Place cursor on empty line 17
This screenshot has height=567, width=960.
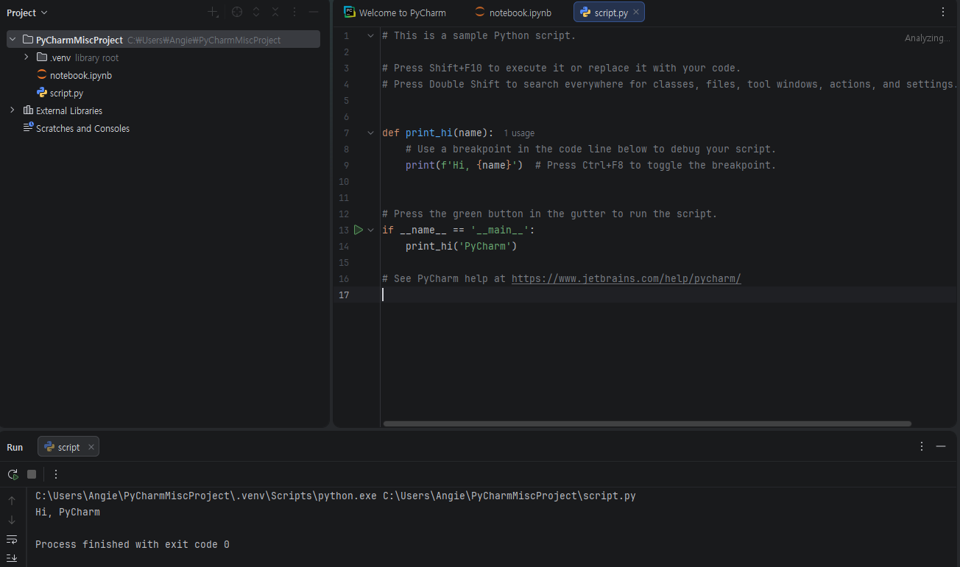(668, 295)
